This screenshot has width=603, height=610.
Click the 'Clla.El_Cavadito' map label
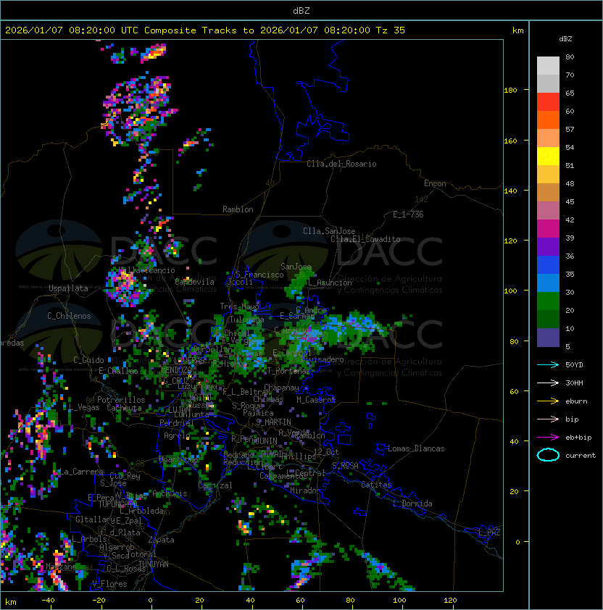pyautogui.click(x=365, y=239)
